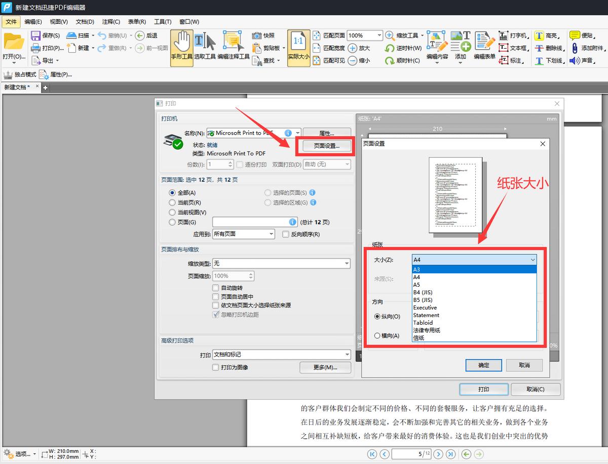This screenshot has width=608, height=464.
Task: Add a 便签 sticky note
Action: click(577, 35)
